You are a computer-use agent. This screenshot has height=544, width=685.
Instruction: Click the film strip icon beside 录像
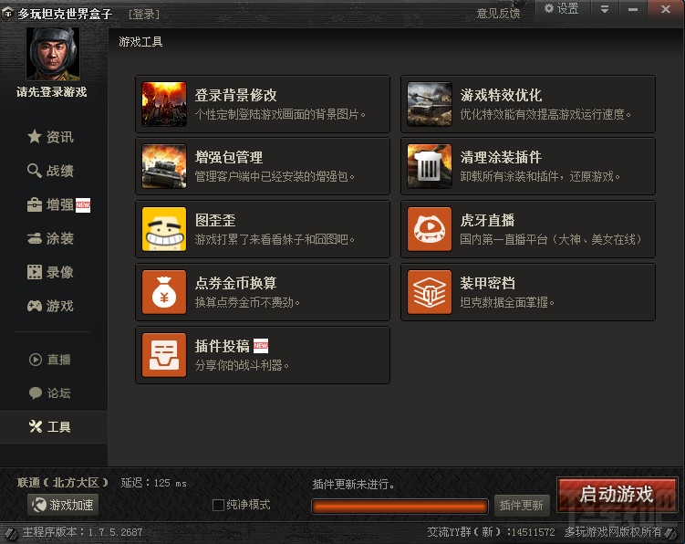tap(35, 272)
